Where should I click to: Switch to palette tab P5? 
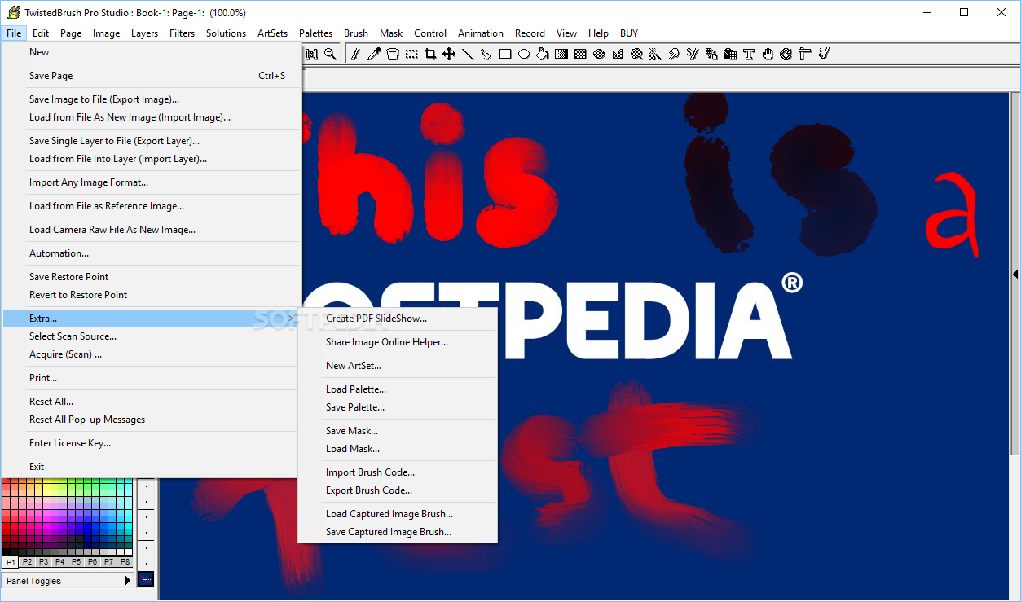coord(76,562)
